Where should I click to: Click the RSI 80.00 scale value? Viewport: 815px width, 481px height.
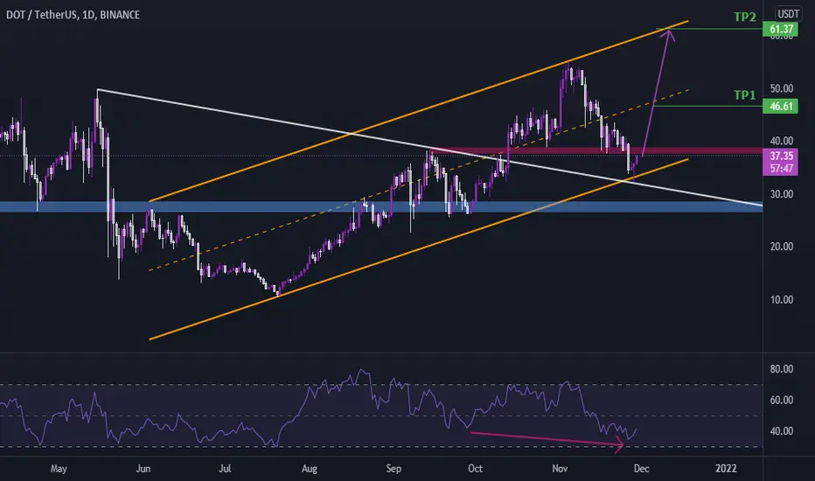[781, 369]
